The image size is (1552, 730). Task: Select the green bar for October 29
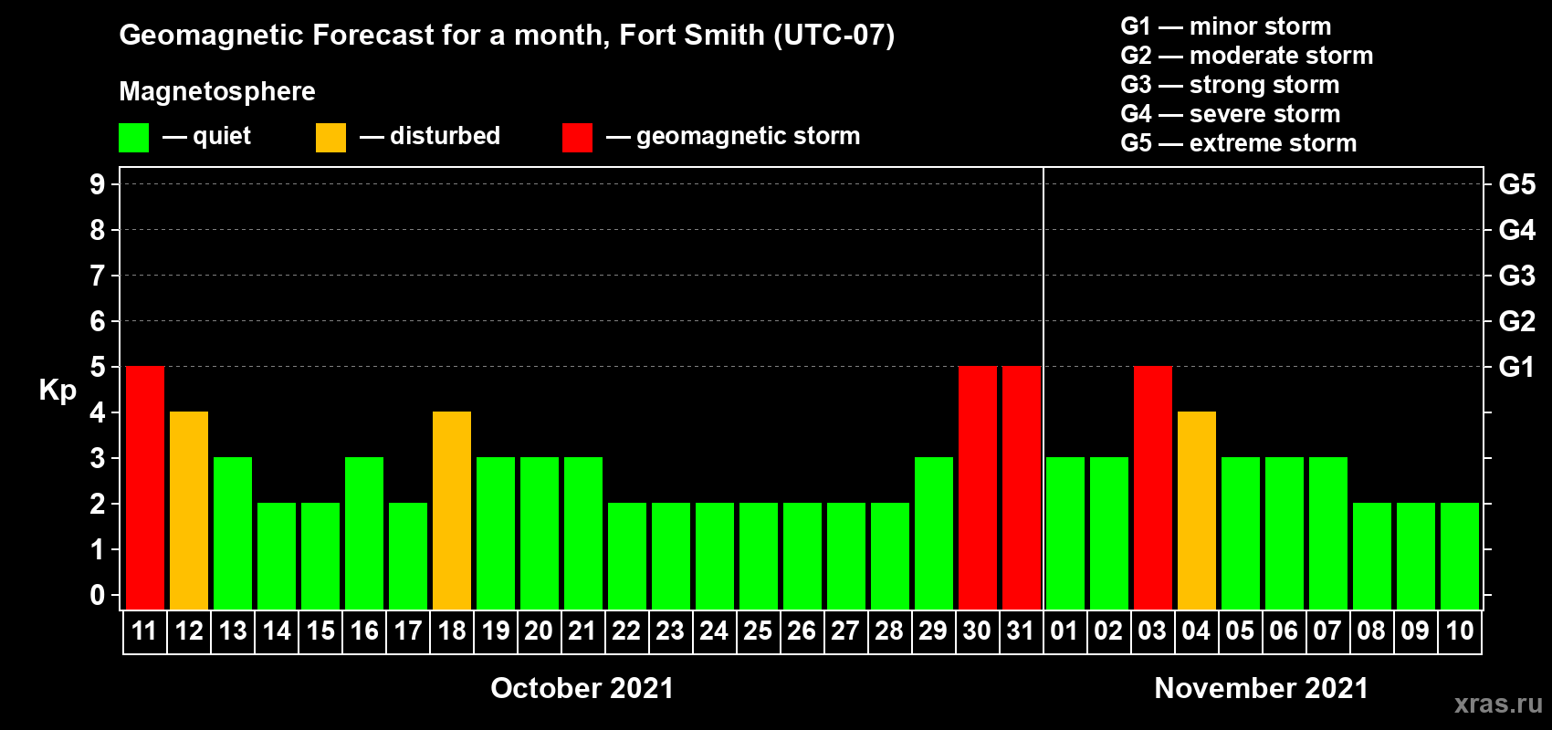click(934, 534)
